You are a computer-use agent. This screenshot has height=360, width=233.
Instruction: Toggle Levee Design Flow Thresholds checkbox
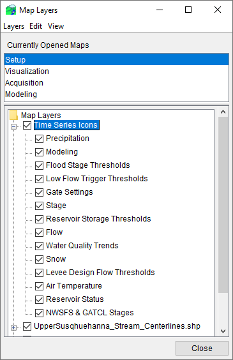(39, 273)
